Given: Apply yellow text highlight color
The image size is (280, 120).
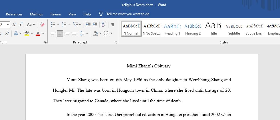Looking at the screenshot, I should click(x=27, y=33).
